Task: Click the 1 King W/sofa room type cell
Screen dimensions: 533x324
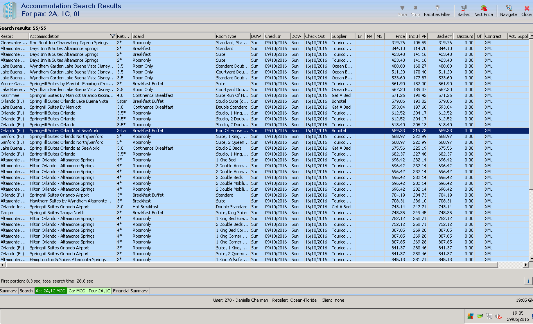Action: (x=232, y=260)
